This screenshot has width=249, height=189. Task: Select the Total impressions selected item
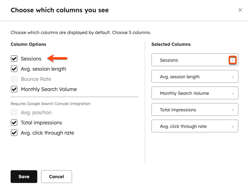(x=189, y=110)
